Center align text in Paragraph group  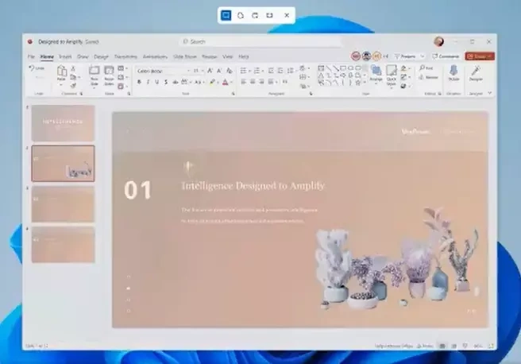(x=253, y=82)
